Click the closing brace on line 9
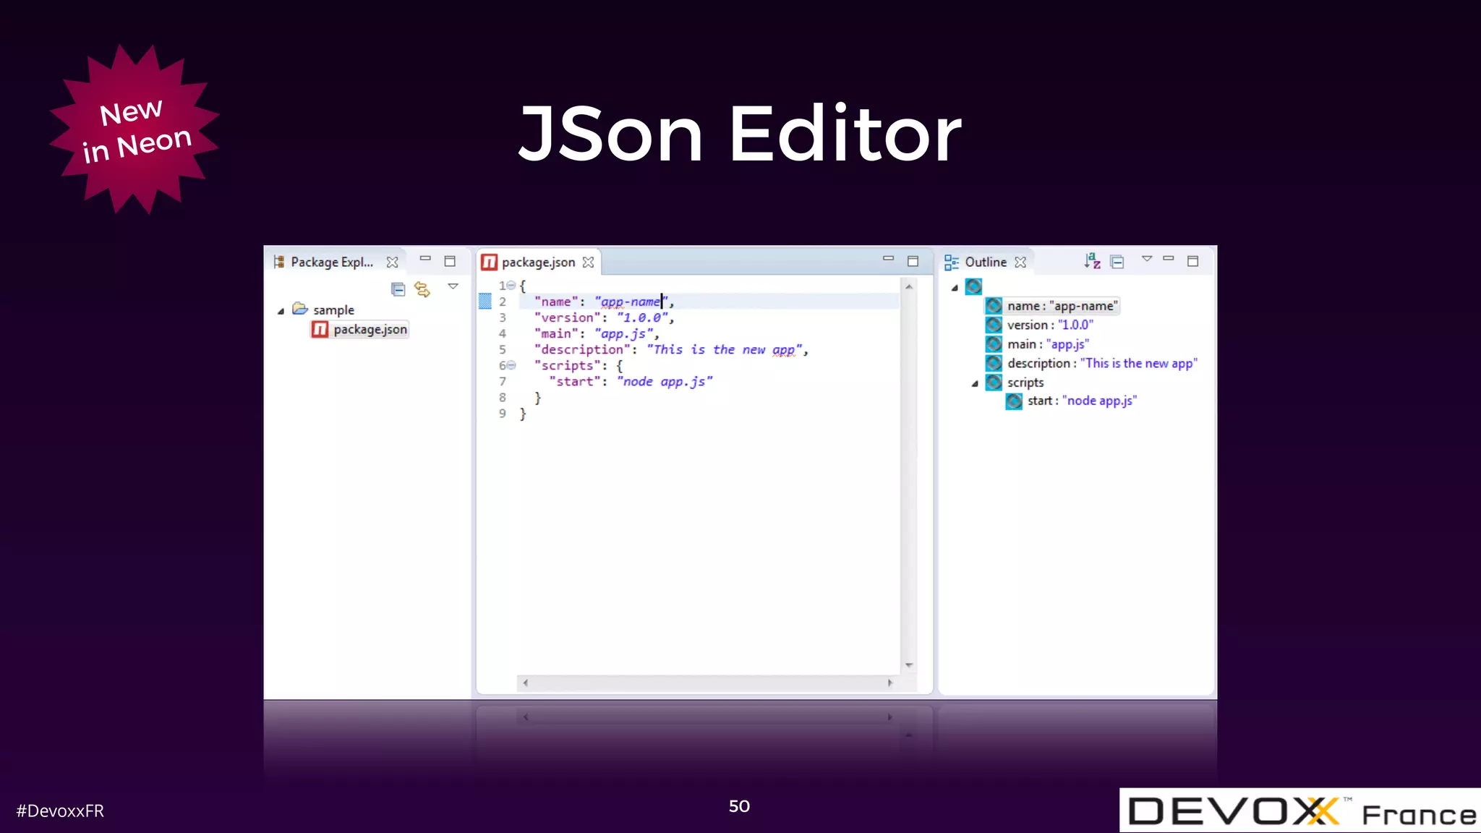 click(523, 414)
